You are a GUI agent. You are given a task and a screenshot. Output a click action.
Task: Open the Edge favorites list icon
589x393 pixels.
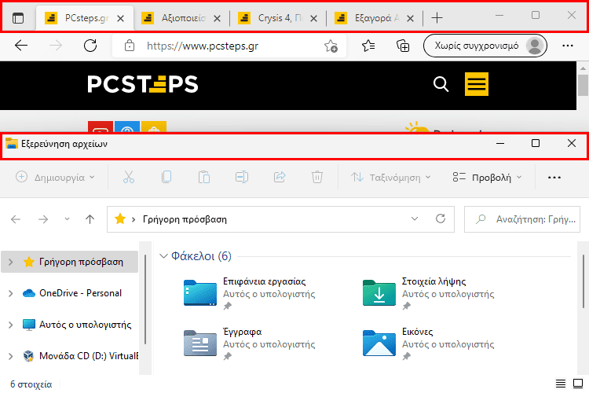369,46
